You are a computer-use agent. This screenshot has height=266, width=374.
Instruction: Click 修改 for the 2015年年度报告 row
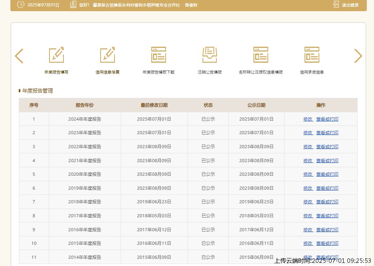308,243
